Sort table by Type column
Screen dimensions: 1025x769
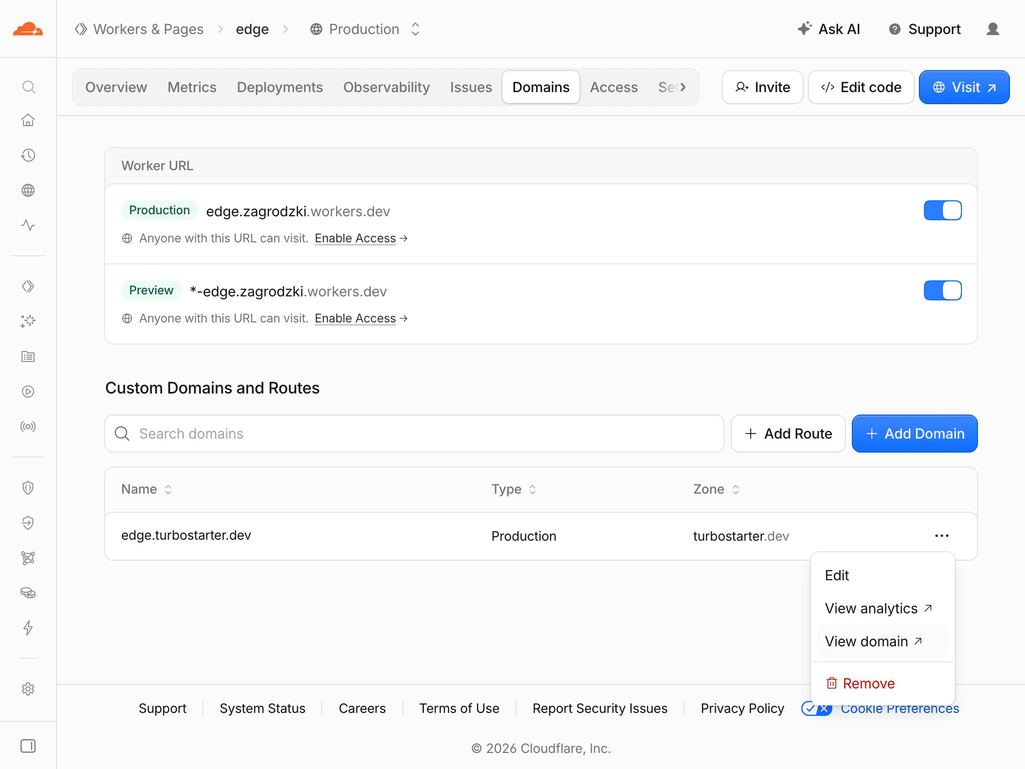point(514,489)
